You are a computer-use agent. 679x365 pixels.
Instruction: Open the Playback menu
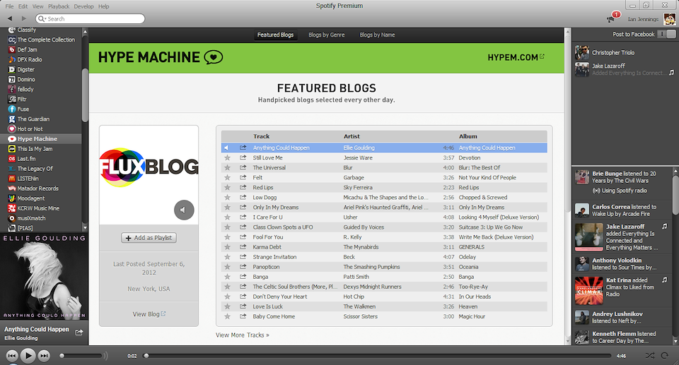(x=59, y=6)
